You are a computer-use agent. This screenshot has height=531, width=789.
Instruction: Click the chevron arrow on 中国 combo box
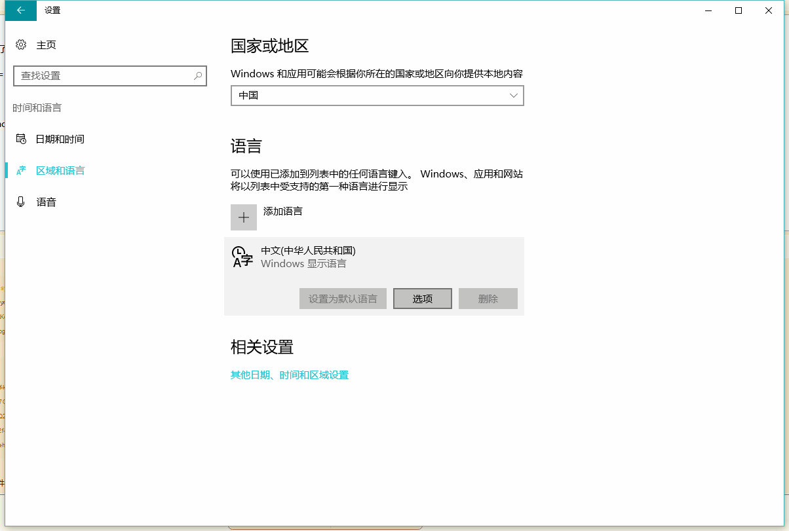pos(514,96)
